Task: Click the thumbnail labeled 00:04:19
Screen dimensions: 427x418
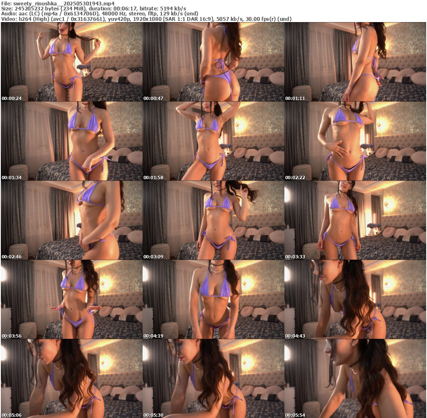Action: coord(213,299)
